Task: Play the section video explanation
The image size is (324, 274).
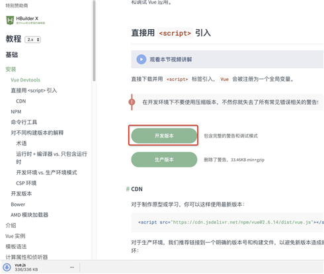Action: point(142,60)
